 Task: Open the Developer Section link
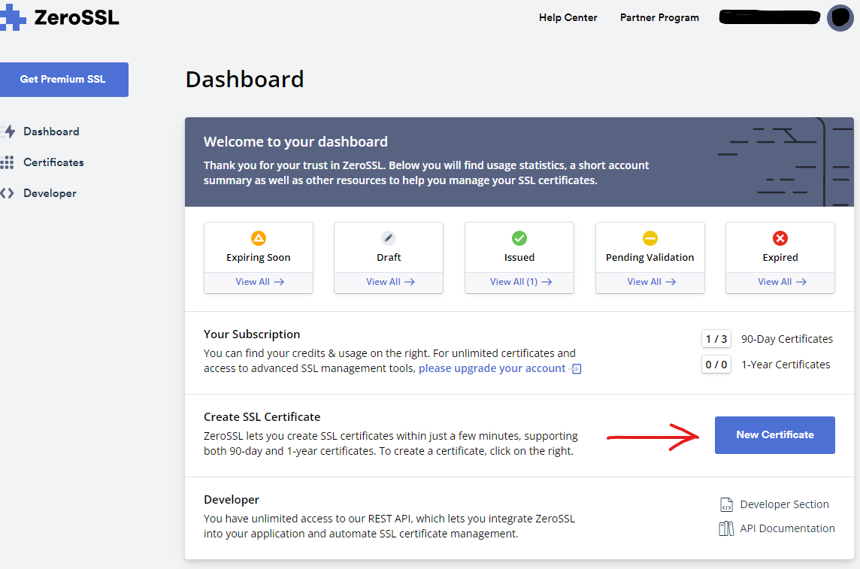784,504
